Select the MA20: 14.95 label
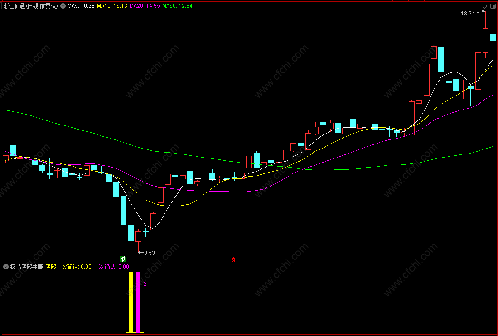The width and height of the screenshot is (498, 336). (x=145, y=6)
